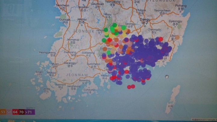
Task: Open the ©2017 Google map data attribution
Action: tap(204, 120)
